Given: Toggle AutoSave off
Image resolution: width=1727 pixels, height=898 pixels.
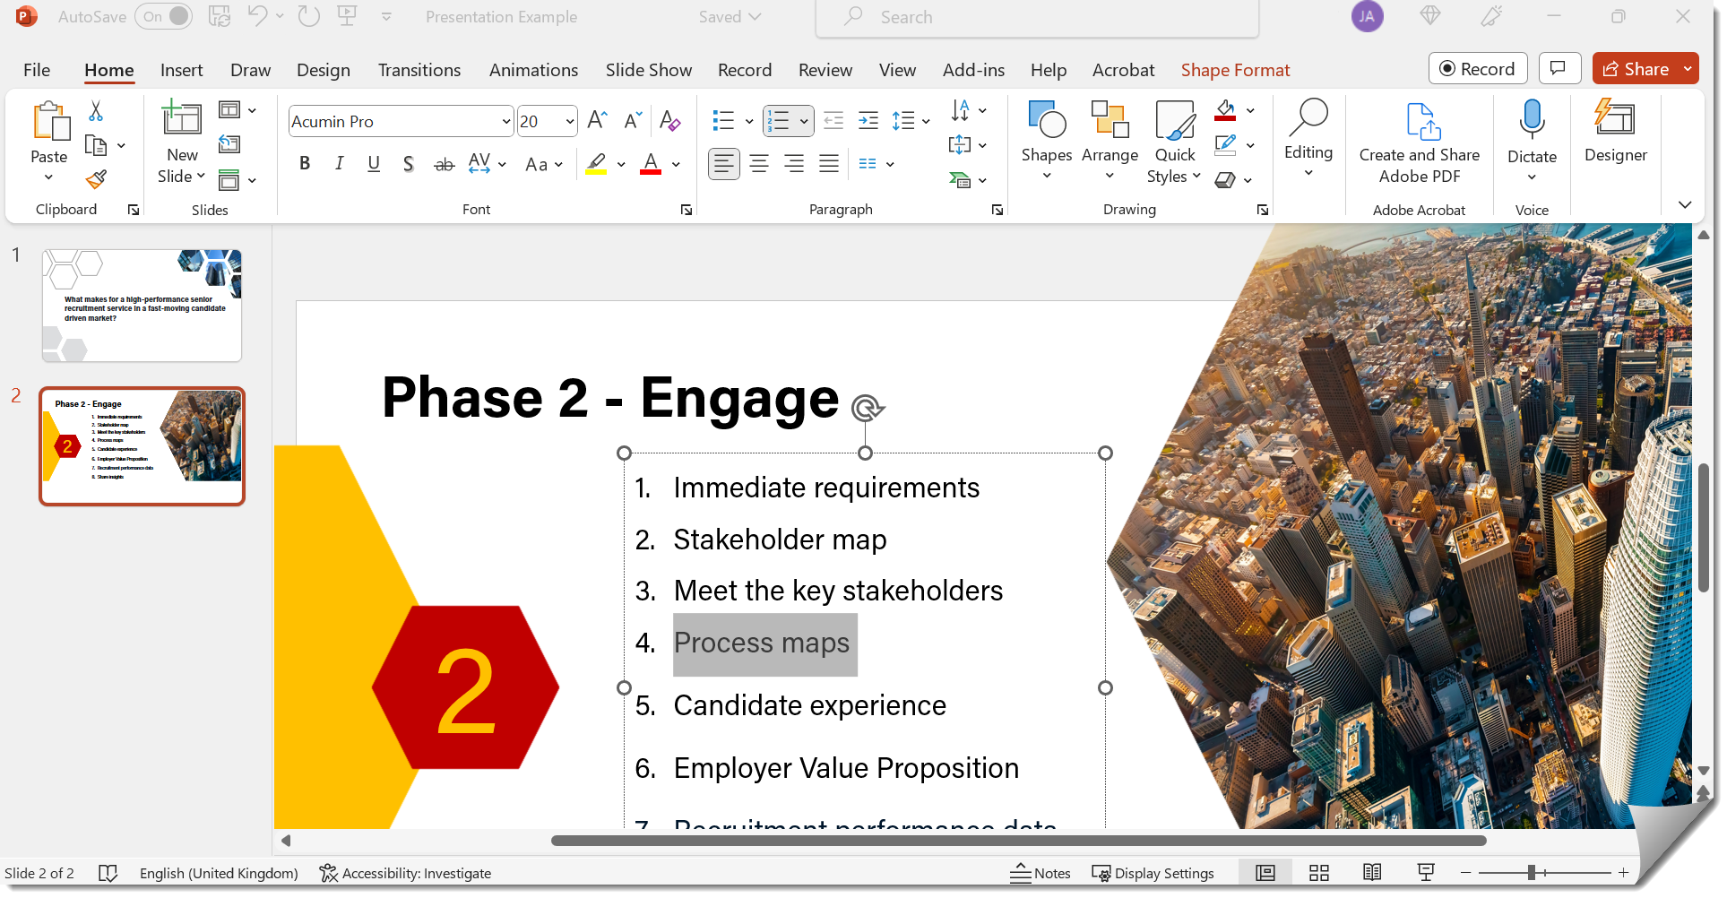Looking at the screenshot, I should tap(164, 16).
